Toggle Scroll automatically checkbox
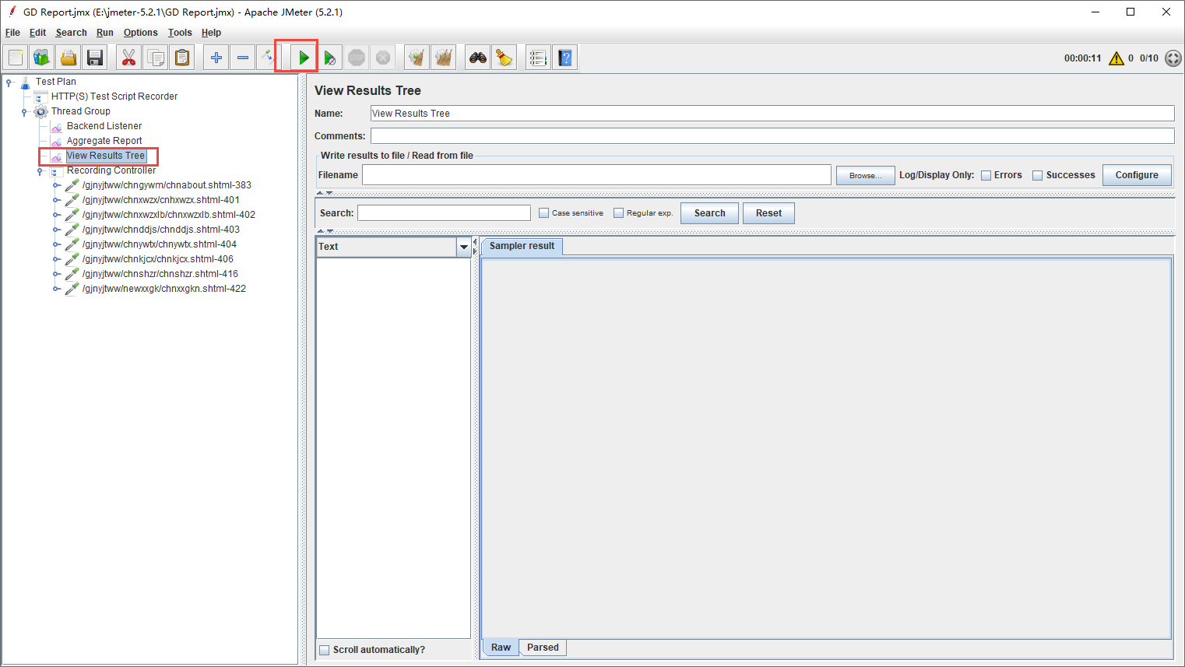 coord(325,650)
